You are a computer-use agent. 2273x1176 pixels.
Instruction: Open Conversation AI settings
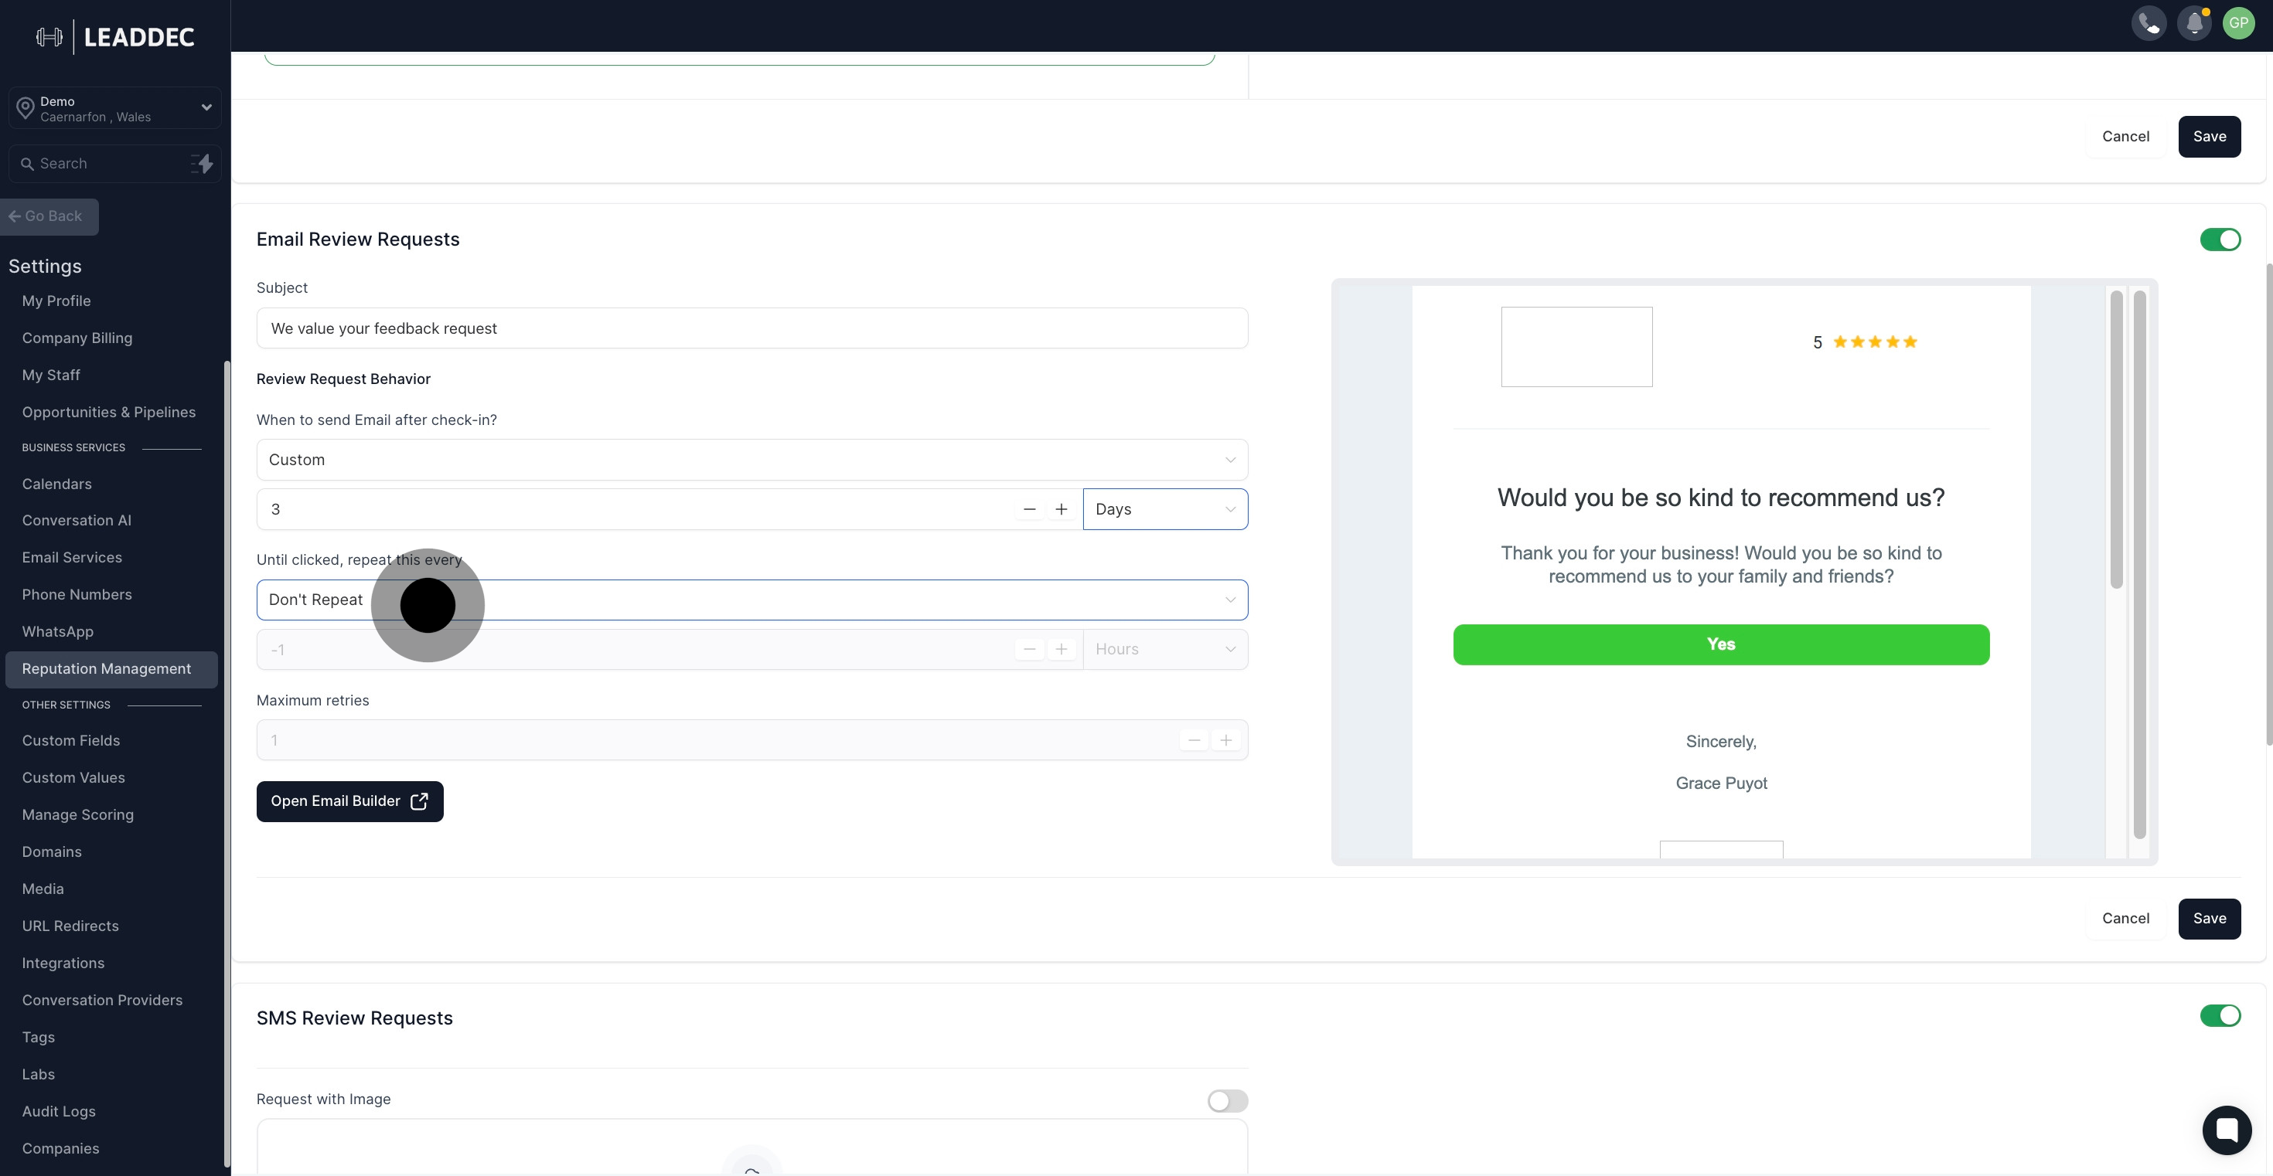pyautogui.click(x=77, y=521)
